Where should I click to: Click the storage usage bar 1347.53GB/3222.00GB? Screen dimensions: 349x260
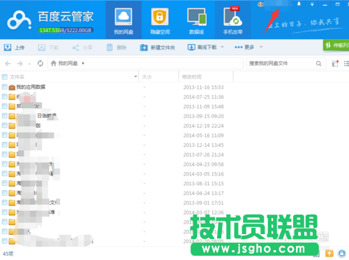[x=66, y=30]
